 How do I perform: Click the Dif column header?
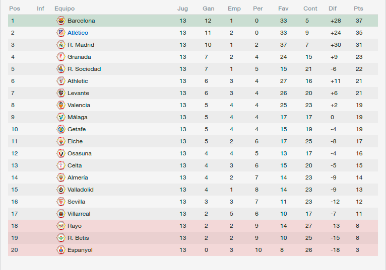[333, 9]
